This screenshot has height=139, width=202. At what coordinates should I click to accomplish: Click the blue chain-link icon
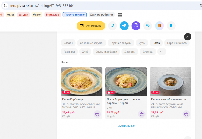point(148,26)
